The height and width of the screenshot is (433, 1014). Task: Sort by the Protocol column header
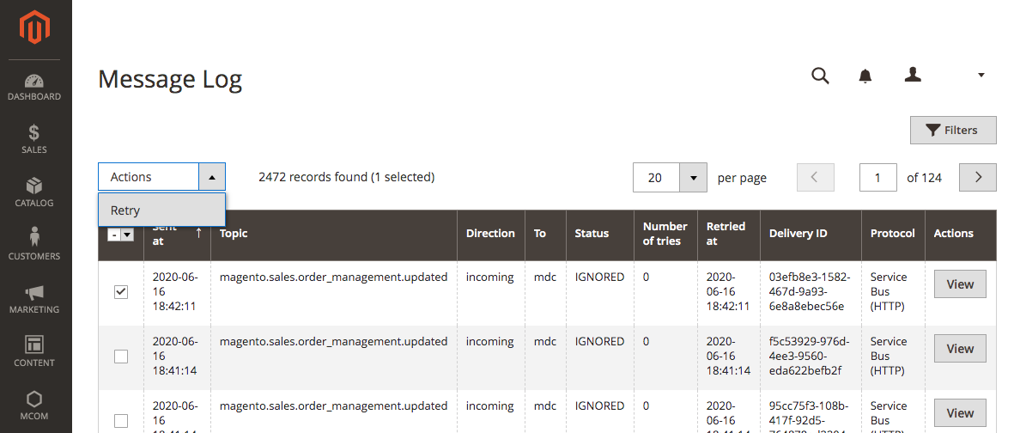tap(893, 234)
